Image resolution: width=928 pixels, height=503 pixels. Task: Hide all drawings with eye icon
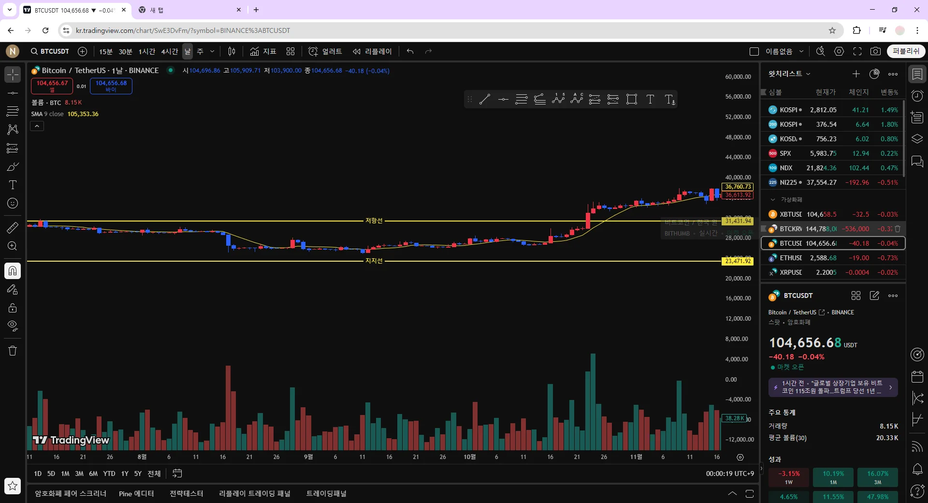[13, 326]
